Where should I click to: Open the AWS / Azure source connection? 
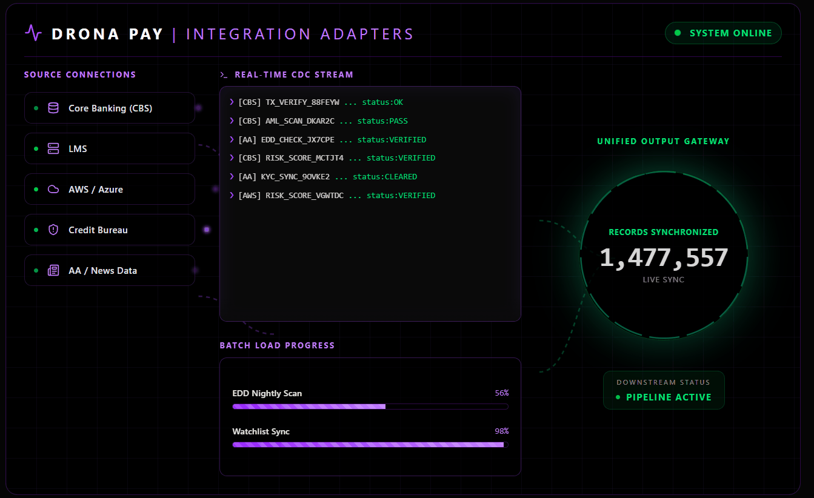(110, 189)
